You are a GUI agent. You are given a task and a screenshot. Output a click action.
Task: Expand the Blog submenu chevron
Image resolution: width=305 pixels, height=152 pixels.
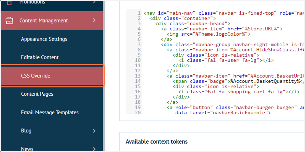pos(94,131)
